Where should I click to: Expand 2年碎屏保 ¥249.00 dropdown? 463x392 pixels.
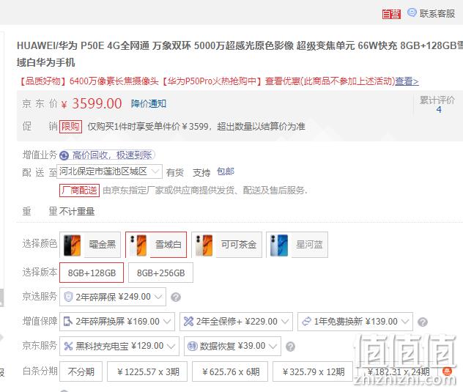[x=113, y=297]
